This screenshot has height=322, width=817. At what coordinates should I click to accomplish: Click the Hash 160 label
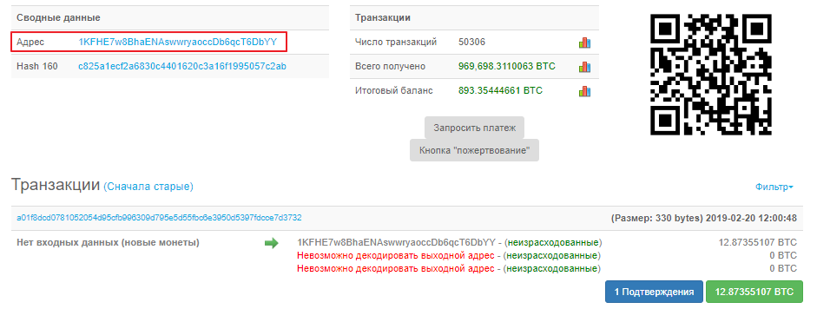[x=37, y=66]
